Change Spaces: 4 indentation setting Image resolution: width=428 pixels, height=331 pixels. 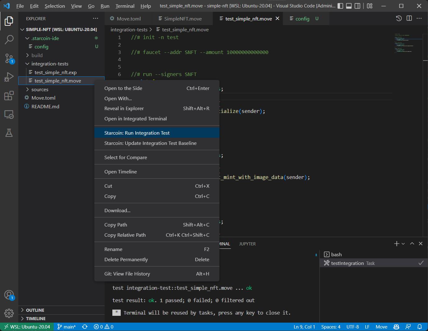click(331, 327)
